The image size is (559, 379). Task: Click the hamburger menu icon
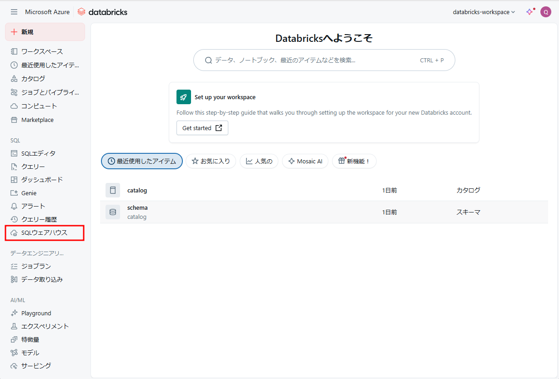[14, 12]
